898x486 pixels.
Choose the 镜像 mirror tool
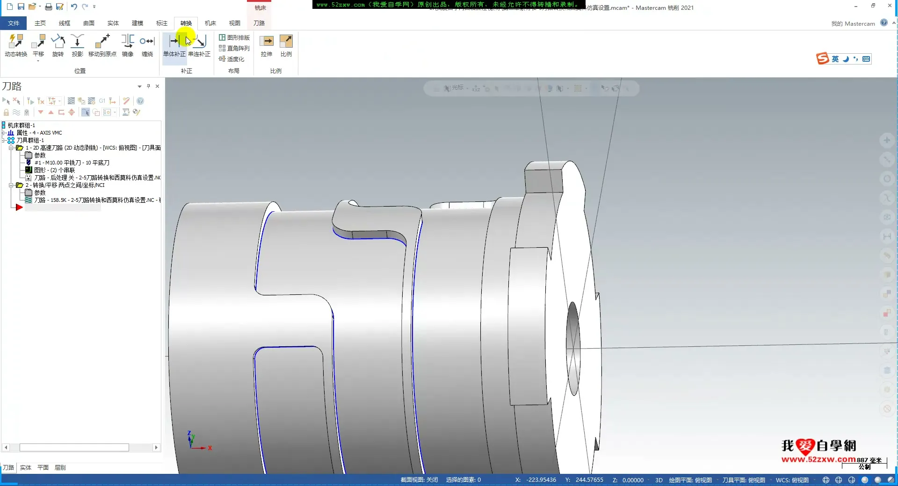click(x=128, y=45)
